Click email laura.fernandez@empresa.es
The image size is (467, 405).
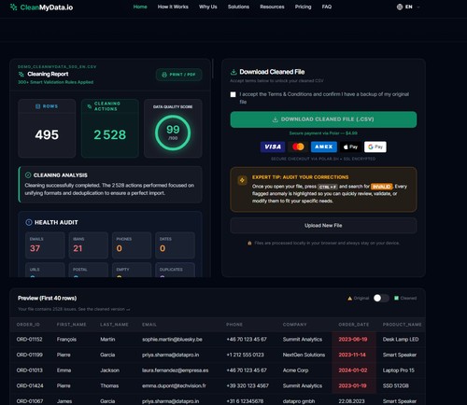176,370
